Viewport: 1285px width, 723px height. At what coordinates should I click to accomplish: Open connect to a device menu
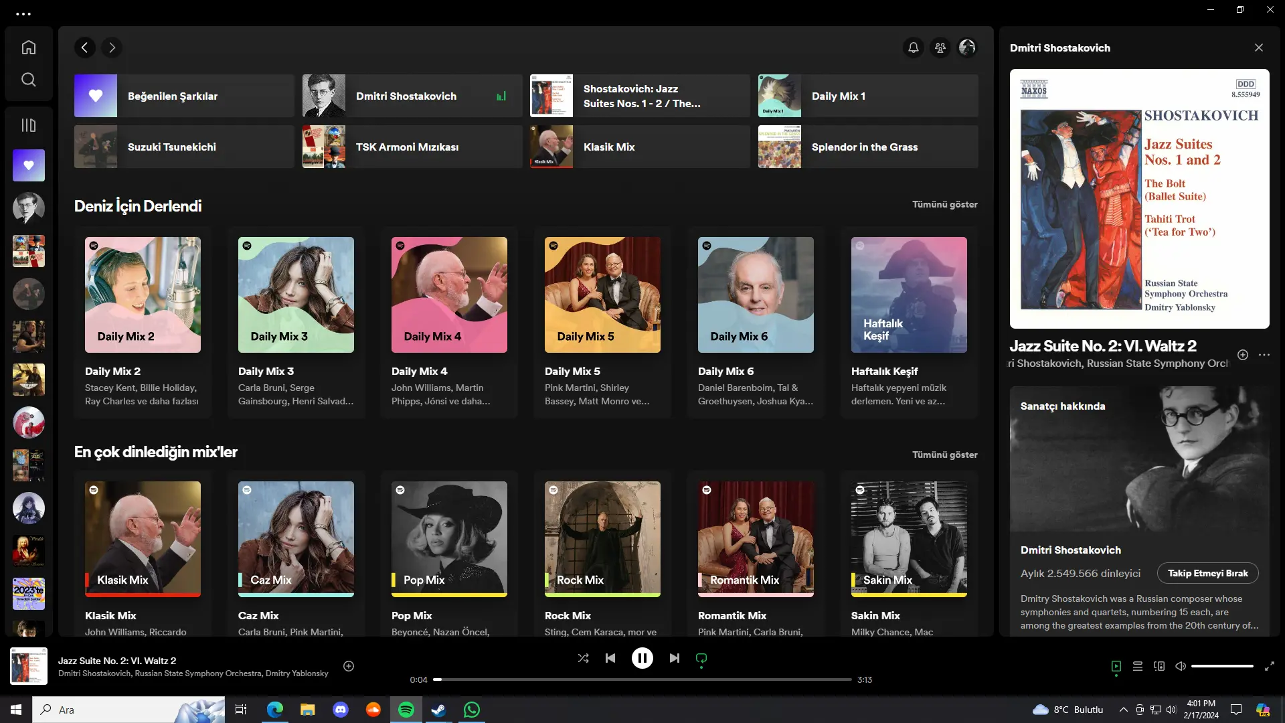click(1159, 666)
